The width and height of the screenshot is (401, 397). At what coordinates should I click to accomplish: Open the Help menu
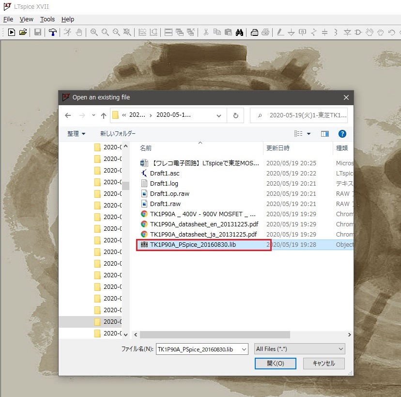tap(68, 19)
